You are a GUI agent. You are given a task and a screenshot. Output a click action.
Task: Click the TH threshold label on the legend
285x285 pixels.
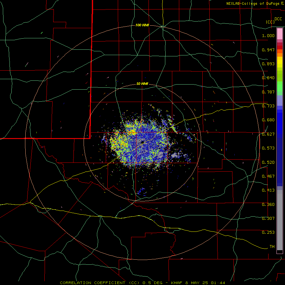tap(272, 247)
